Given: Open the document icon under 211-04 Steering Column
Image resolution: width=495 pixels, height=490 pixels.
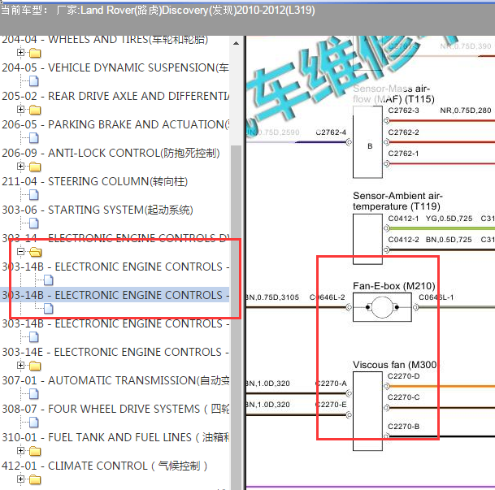Looking at the screenshot, I should [34, 195].
